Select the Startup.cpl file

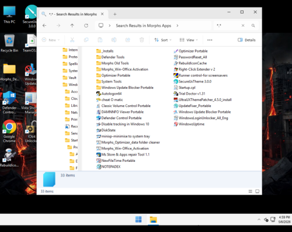(185, 88)
